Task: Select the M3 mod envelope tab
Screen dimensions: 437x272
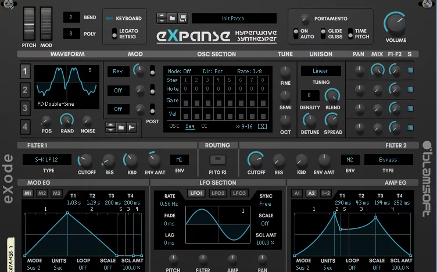Action: (56, 194)
